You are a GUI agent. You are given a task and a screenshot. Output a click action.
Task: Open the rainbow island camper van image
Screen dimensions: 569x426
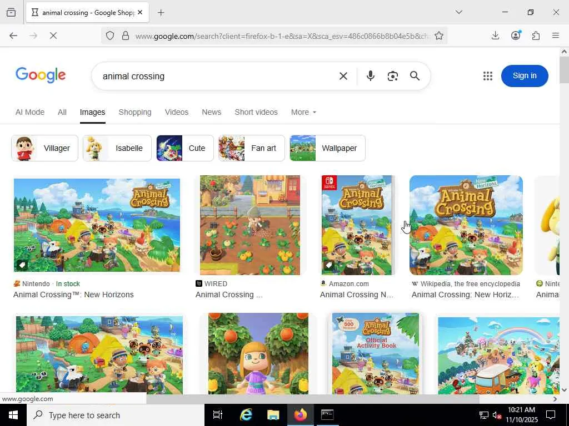(x=498, y=356)
